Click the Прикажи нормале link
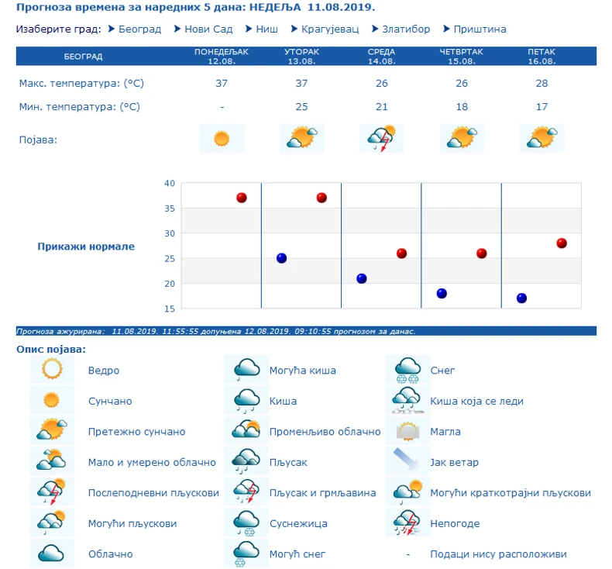612x569 pixels. (x=86, y=247)
